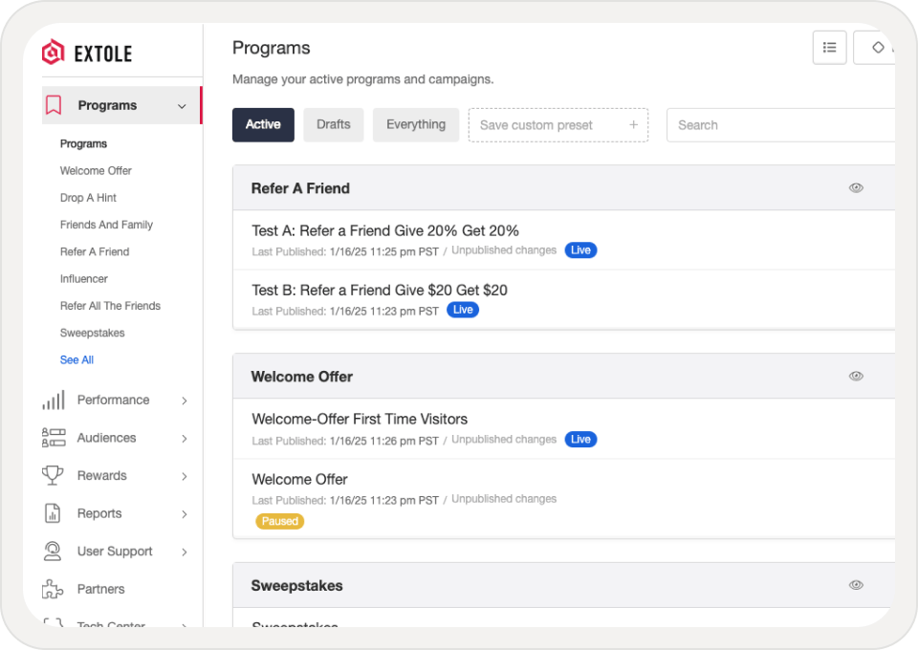The image size is (918, 650).
Task: Click the Refer A Friend section header
Action: pyautogui.click(x=300, y=188)
